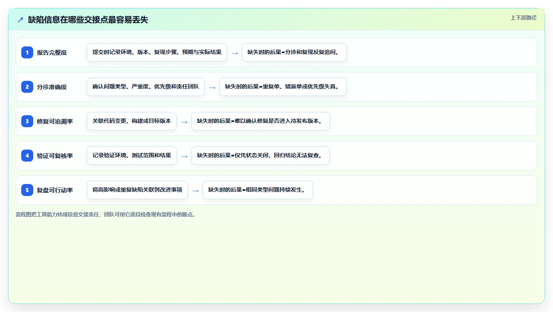Click the step number 4 badge
The image size is (553, 312).
pyautogui.click(x=27, y=156)
